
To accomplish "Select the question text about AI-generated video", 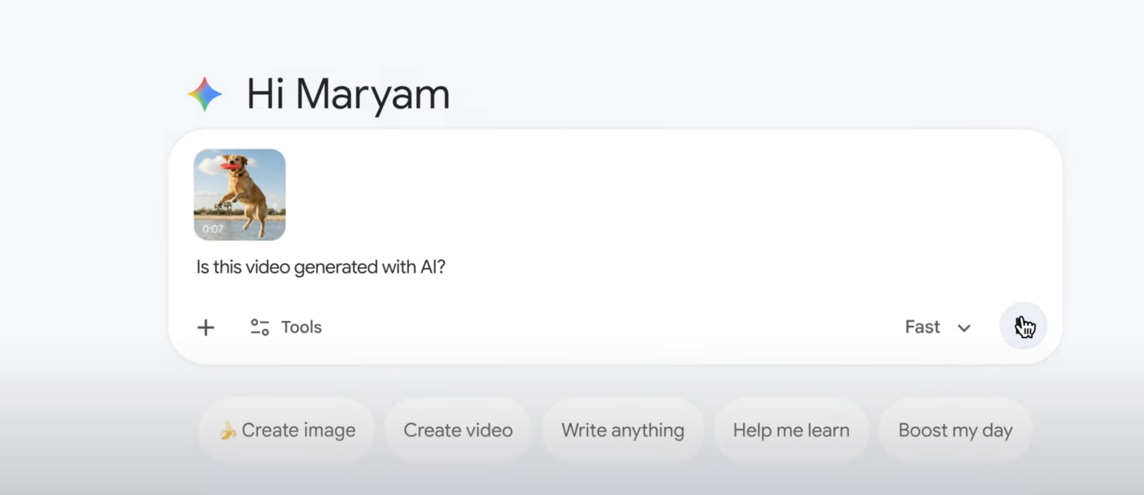I will (321, 267).
